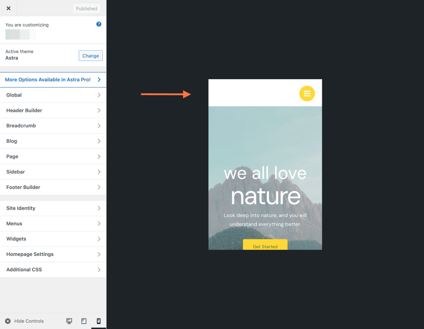Click the Published button
This screenshot has width=424, height=329.
tap(87, 9)
